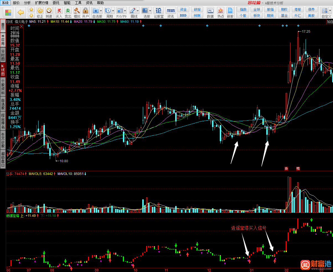Open the 工具 menu

pos(78,3)
